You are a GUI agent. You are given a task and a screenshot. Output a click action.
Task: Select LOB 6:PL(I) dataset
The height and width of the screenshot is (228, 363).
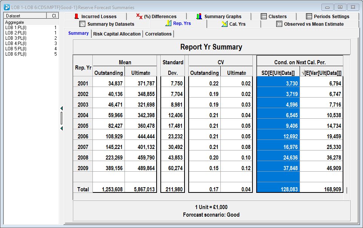[x=31, y=54]
